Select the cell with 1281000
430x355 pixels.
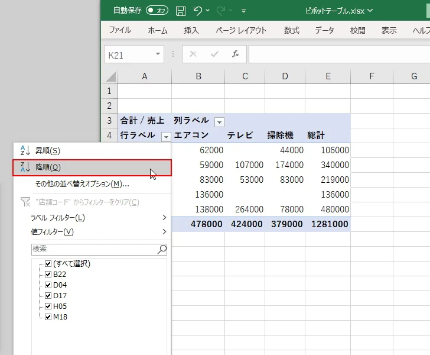click(x=328, y=224)
